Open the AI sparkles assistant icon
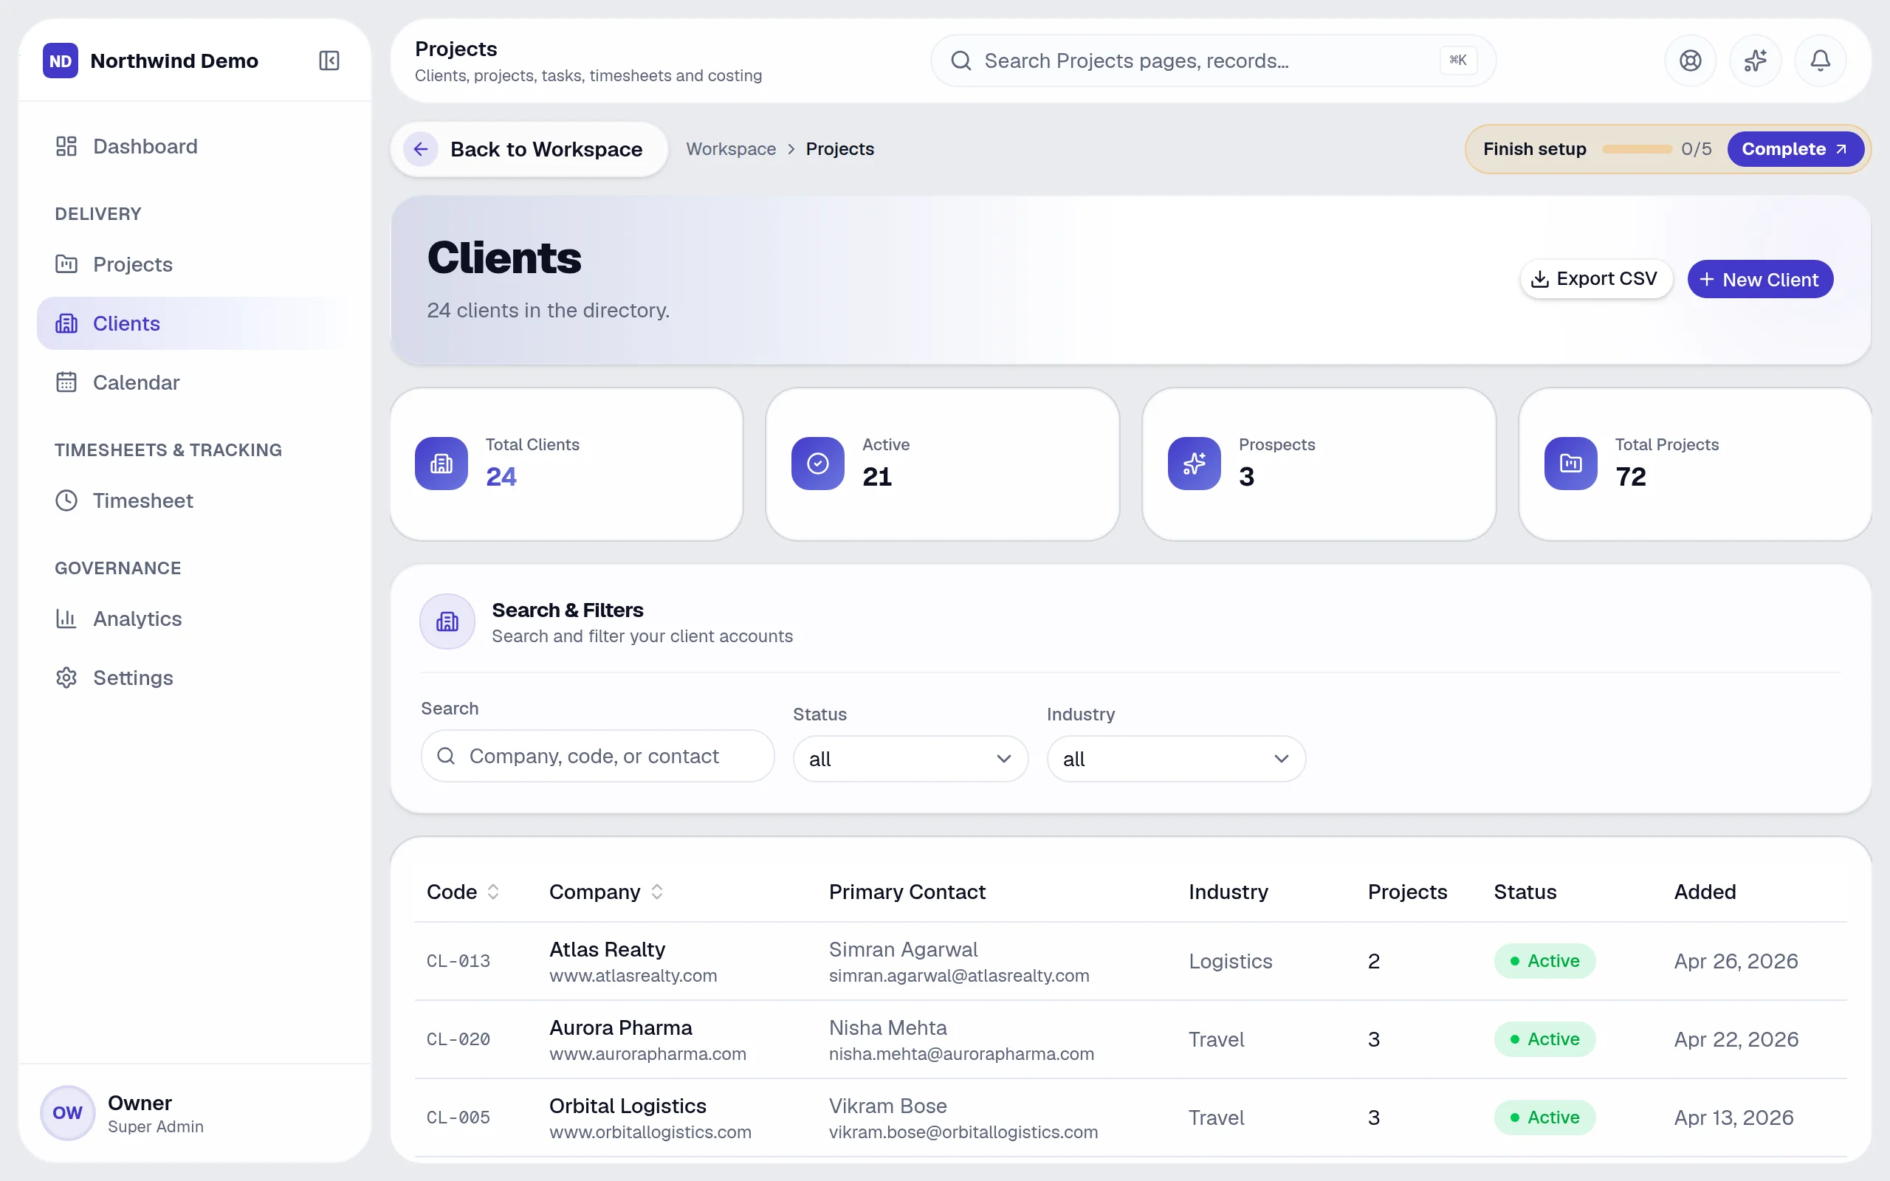The height and width of the screenshot is (1181, 1890). tap(1755, 60)
